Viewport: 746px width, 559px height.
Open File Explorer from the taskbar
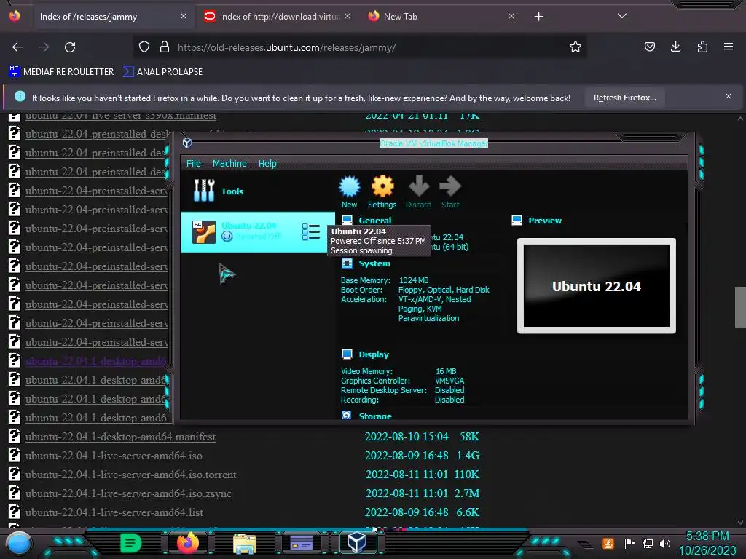[245, 543]
